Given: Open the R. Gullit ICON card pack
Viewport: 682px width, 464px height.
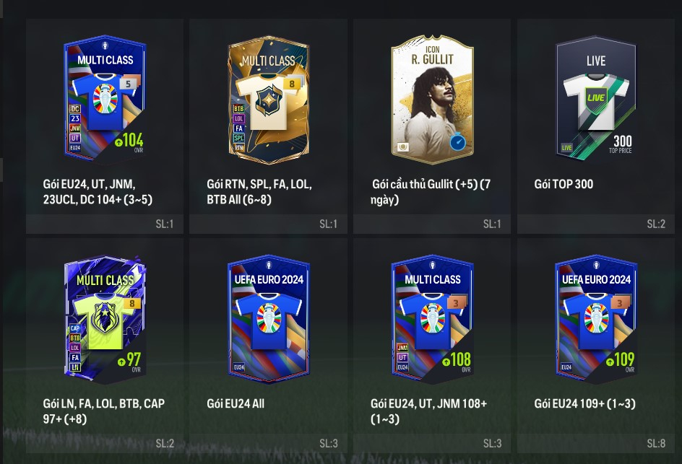Looking at the screenshot, I should (432, 100).
